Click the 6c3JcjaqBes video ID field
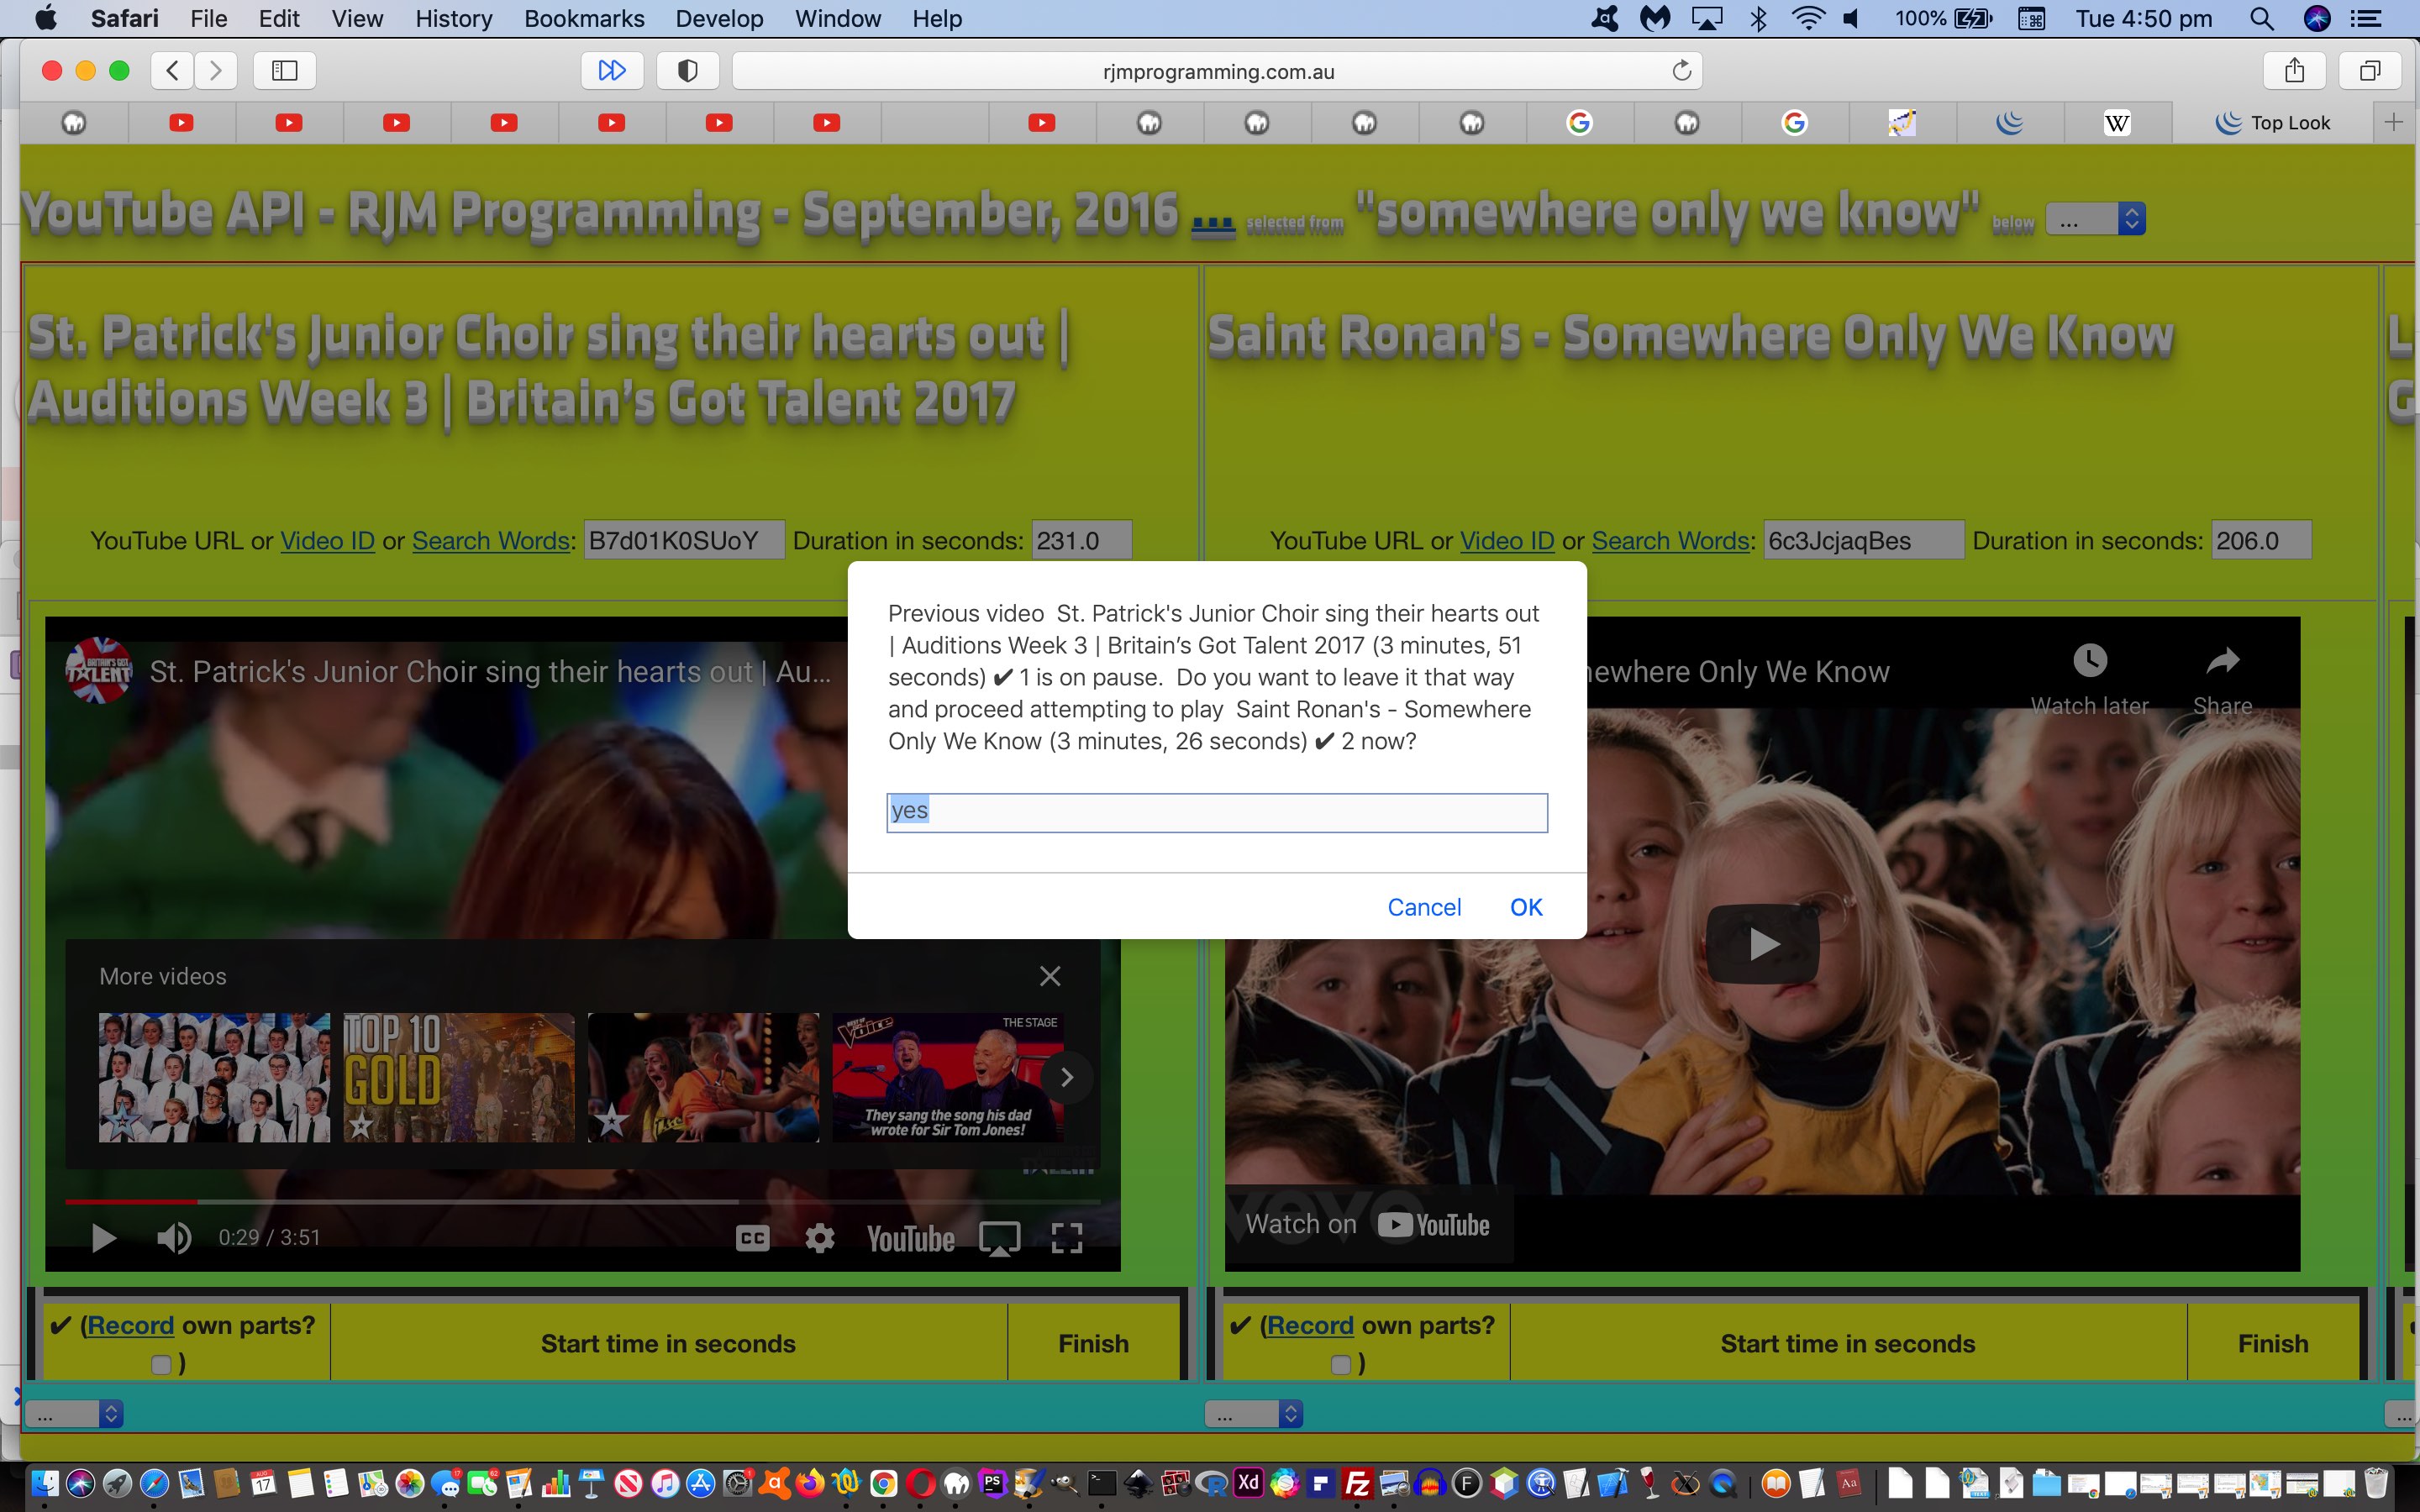2420x1512 pixels. [x=1864, y=541]
